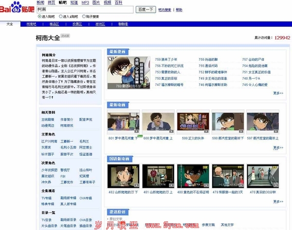Open the MP3 link in top navigation
The width and height of the screenshot is (292, 230).
tap(85, 2)
